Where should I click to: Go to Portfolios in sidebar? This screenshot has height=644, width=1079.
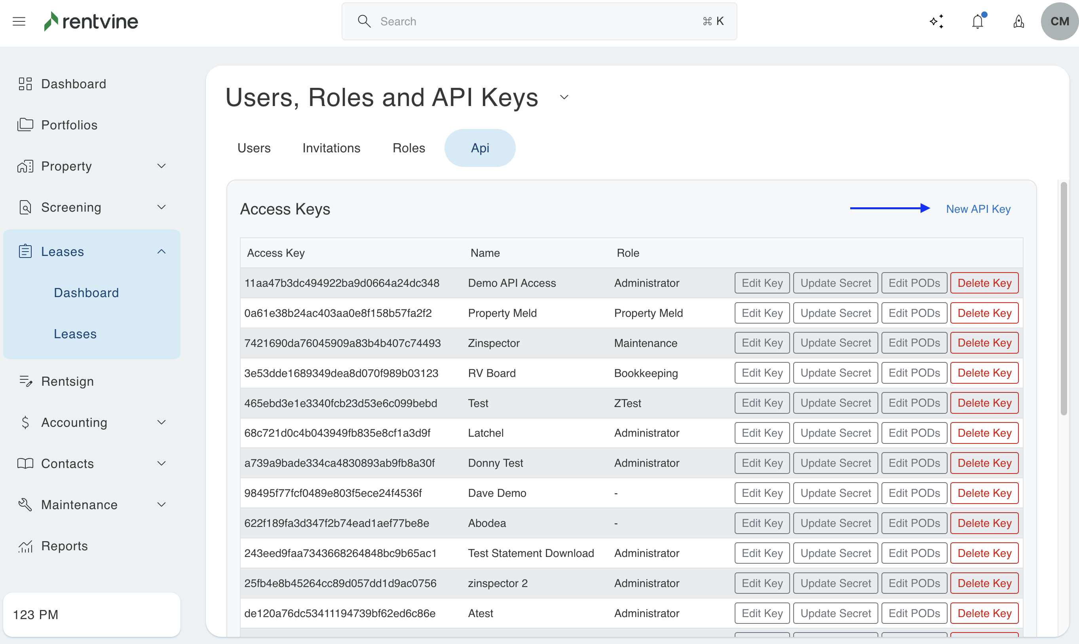(69, 125)
